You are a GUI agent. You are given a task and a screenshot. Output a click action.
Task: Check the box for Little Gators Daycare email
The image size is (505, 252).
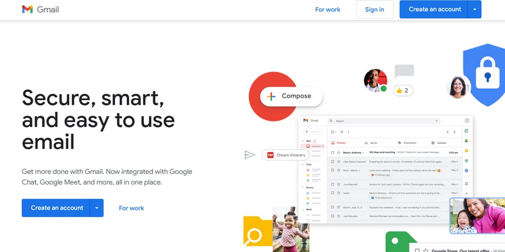point(333,161)
